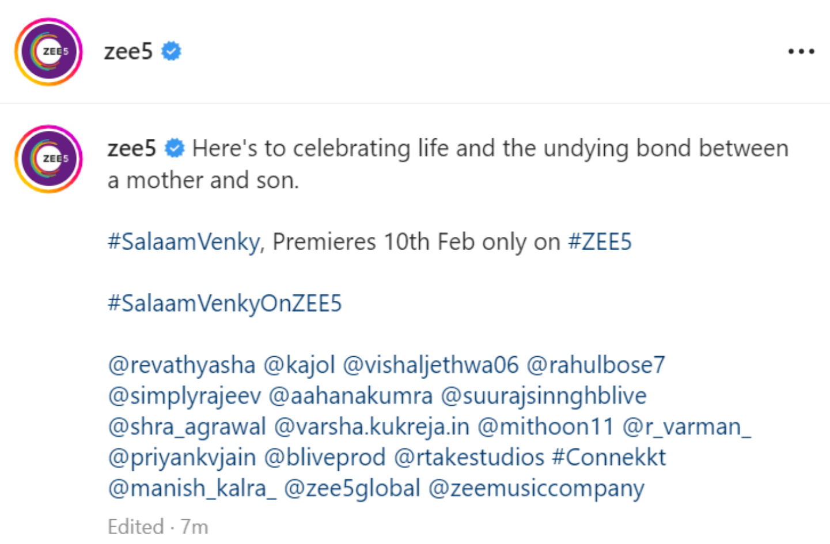The height and width of the screenshot is (544, 830).
Task: Click the verified badge in the header
Action: click(171, 51)
